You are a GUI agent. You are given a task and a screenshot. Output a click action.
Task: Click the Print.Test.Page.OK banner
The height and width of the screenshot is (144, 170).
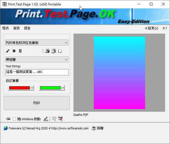(x=85, y=17)
